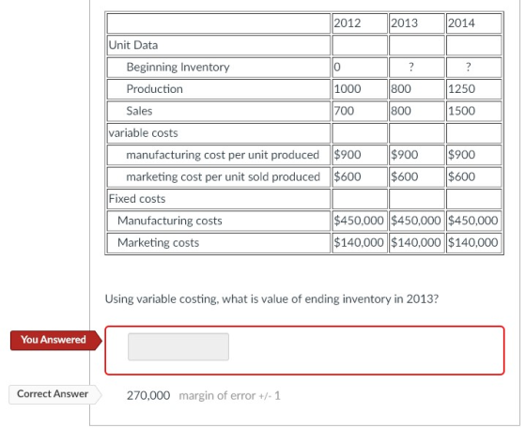Click the 2013 sales value 800
The image size is (526, 428).
(401, 111)
